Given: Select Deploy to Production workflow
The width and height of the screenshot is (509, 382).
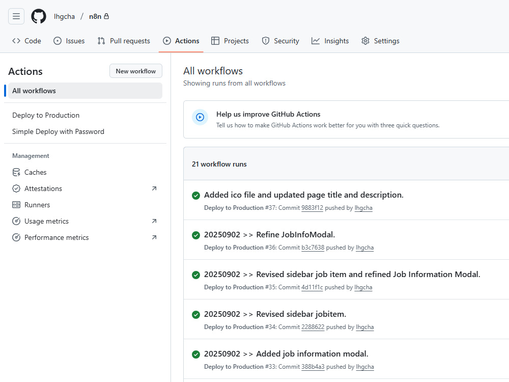Looking at the screenshot, I should tap(46, 115).
